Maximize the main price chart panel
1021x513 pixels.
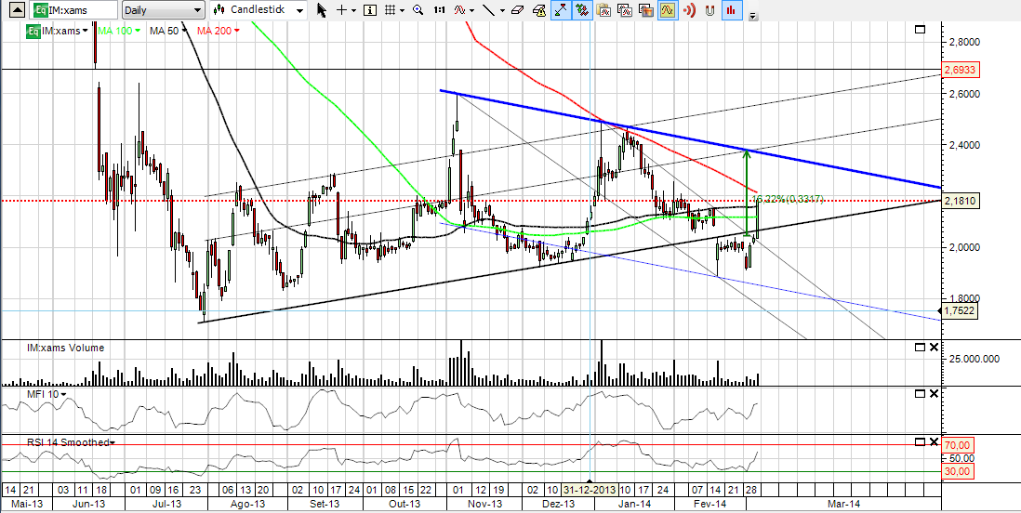(x=920, y=30)
